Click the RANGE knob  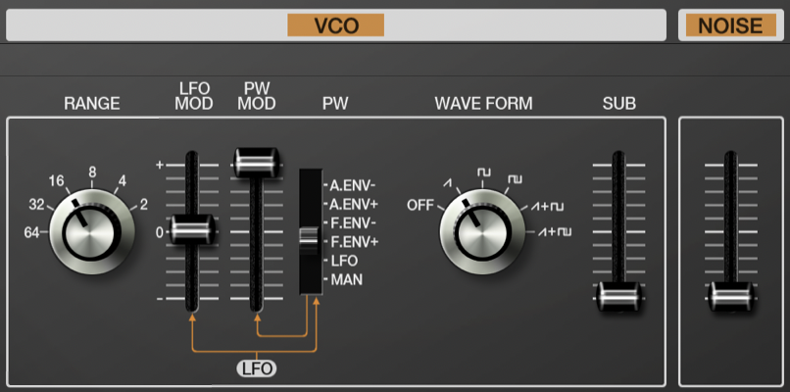coord(92,232)
